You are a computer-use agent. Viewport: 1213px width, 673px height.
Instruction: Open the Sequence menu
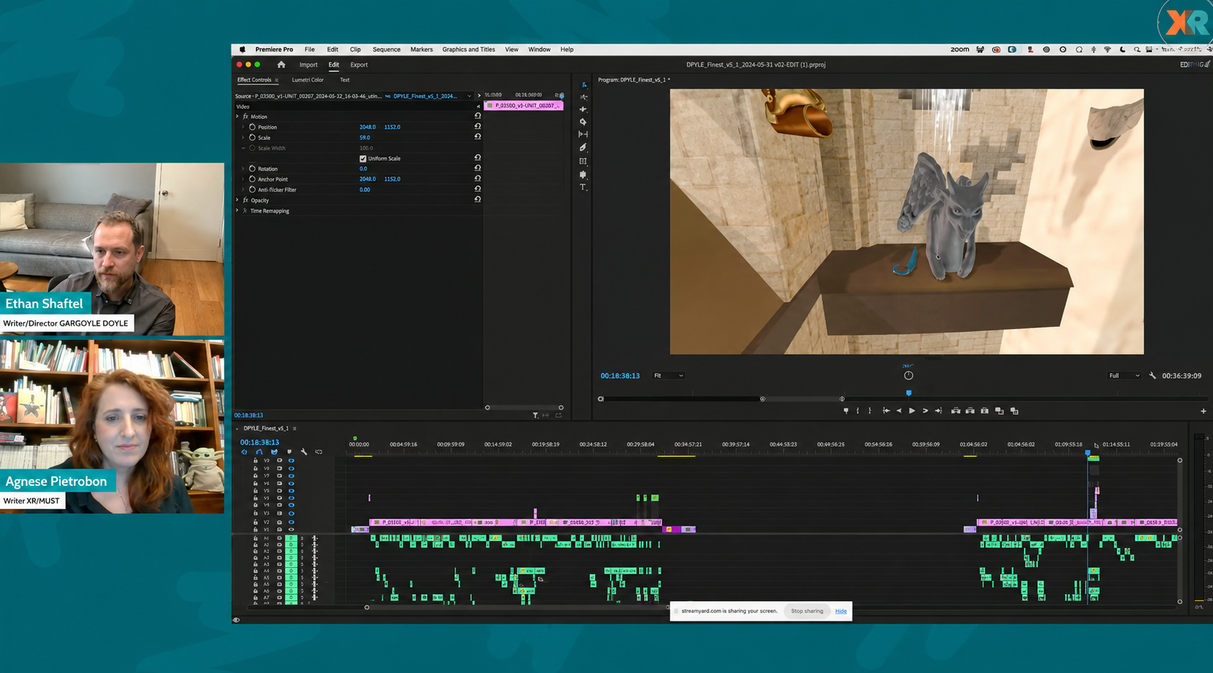coord(386,50)
